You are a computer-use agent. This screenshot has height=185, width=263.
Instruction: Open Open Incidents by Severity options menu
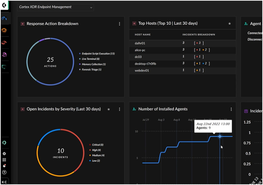pyautogui.click(x=119, y=109)
